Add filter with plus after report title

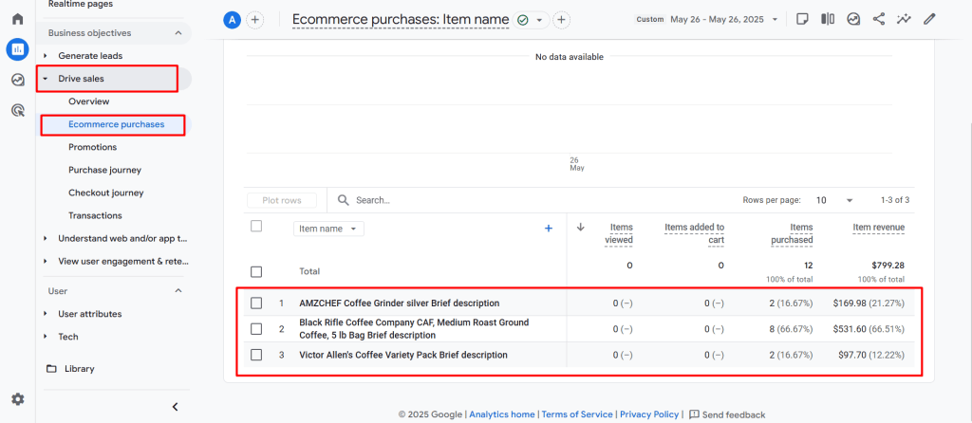[561, 20]
